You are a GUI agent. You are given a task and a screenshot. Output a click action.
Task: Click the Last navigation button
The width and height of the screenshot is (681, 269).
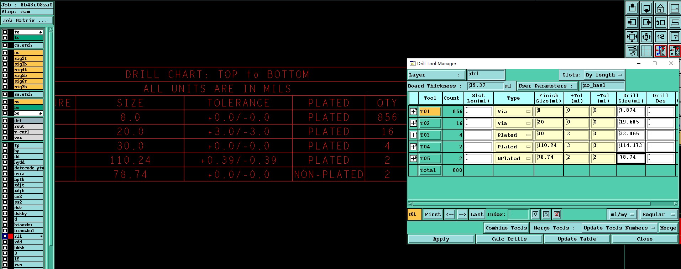tap(477, 214)
